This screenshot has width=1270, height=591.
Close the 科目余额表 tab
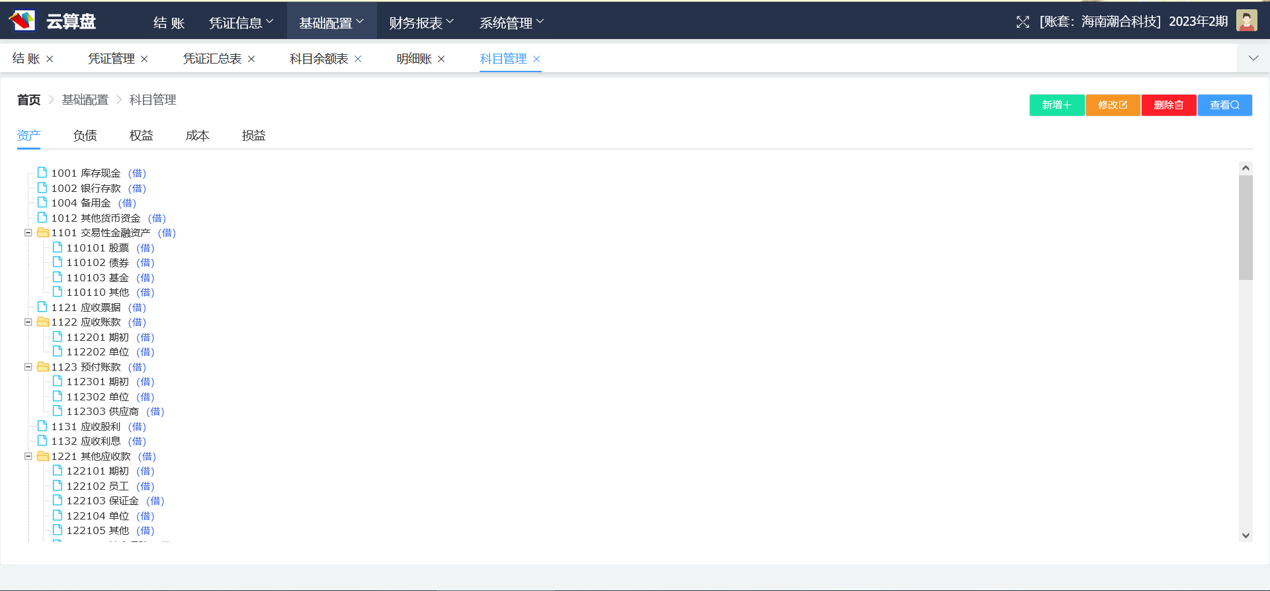(358, 59)
